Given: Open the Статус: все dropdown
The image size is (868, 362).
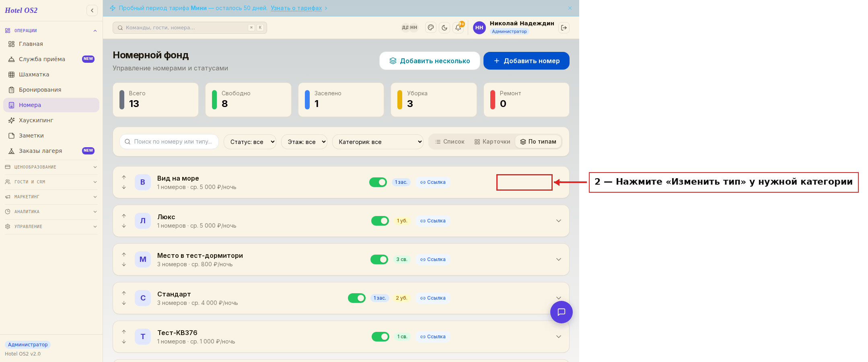Looking at the screenshot, I should click(x=250, y=142).
